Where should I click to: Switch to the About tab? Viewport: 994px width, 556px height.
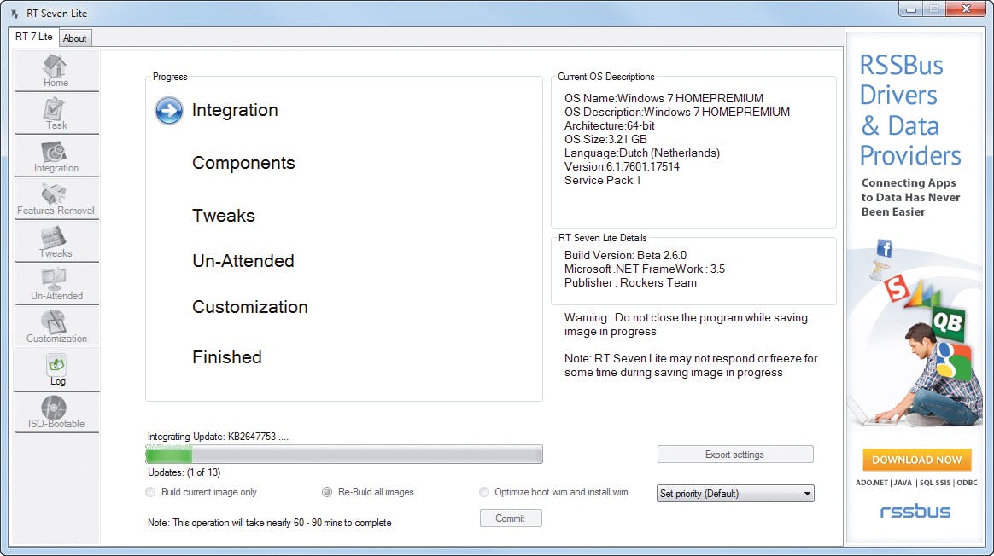[75, 38]
